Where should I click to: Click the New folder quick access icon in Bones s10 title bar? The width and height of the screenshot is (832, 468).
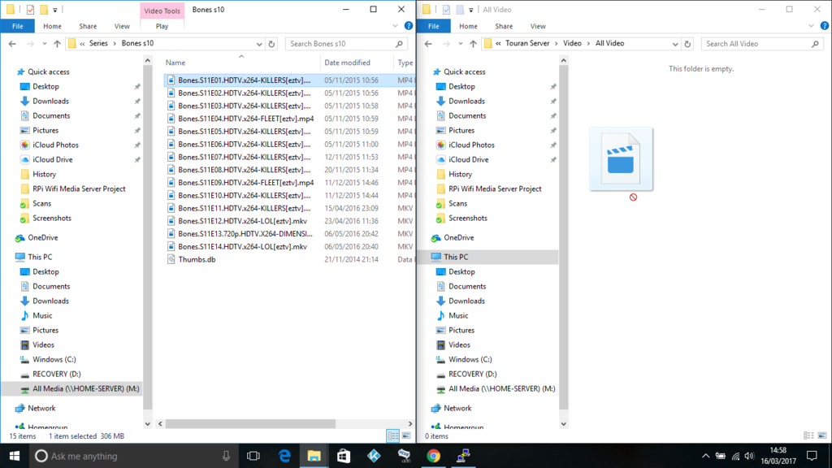(x=44, y=10)
